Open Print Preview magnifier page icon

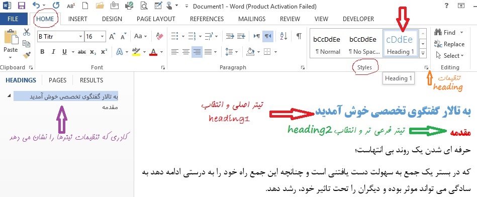[x=144, y=6]
